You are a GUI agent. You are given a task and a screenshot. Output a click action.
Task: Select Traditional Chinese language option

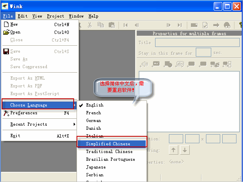pyautogui.click(x=112, y=151)
